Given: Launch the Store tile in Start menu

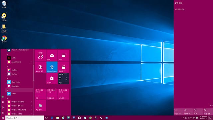Looking at the screenshot, I should (52, 79).
